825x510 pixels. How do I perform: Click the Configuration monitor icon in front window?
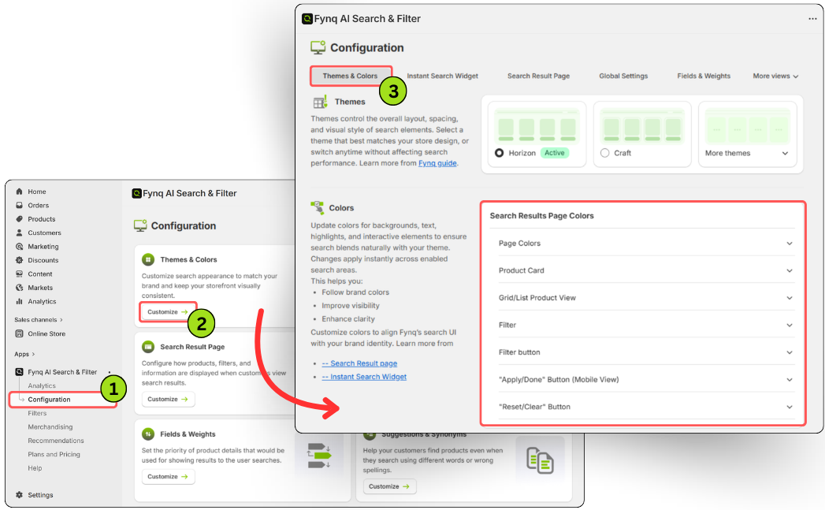[318, 47]
